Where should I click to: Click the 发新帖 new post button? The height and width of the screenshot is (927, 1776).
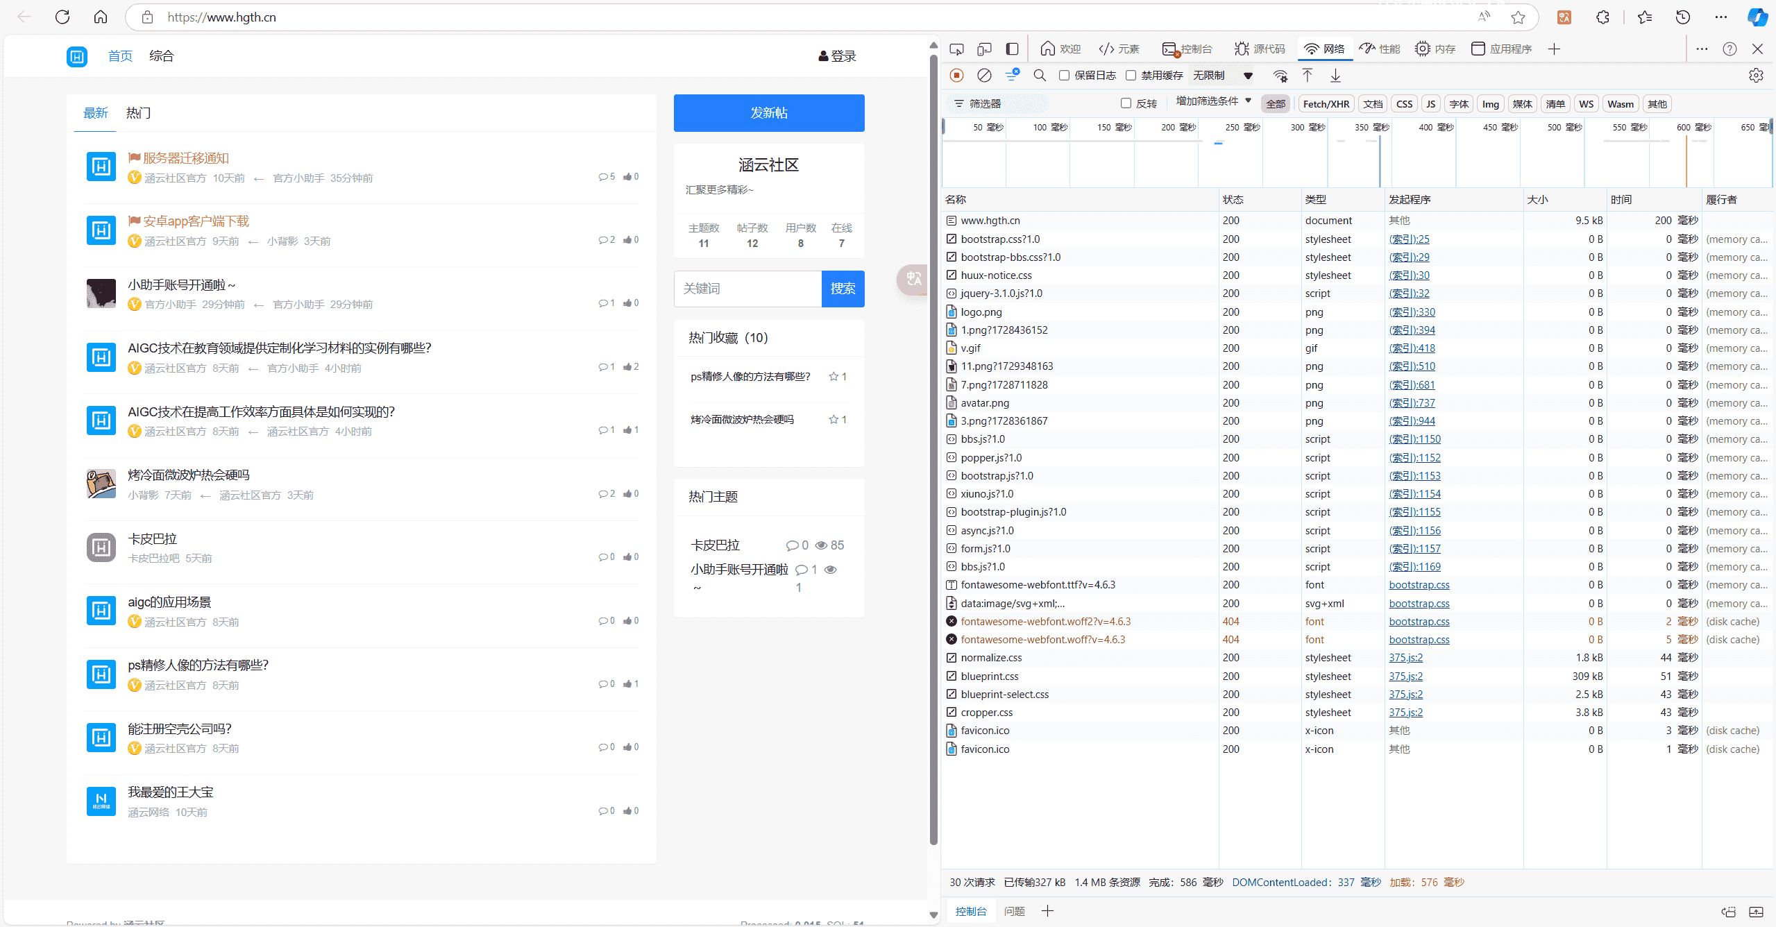pyautogui.click(x=769, y=112)
